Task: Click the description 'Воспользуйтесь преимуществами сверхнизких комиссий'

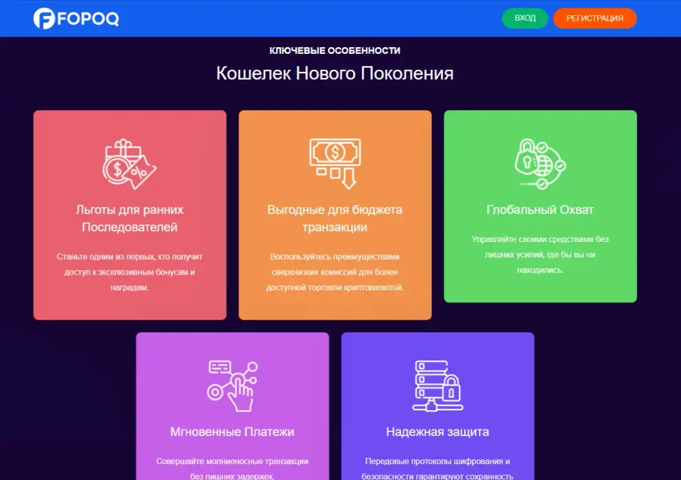Action: pyautogui.click(x=335, y=272)
